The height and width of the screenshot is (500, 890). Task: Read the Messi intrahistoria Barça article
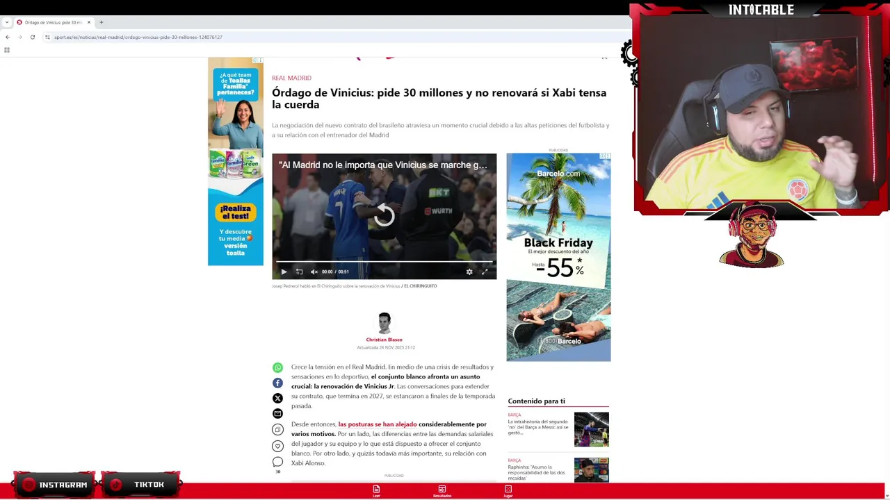tap(538, 426)
